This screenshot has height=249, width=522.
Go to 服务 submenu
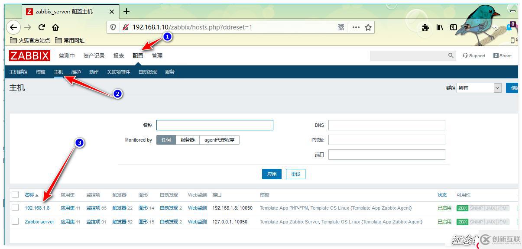[170, 72]
